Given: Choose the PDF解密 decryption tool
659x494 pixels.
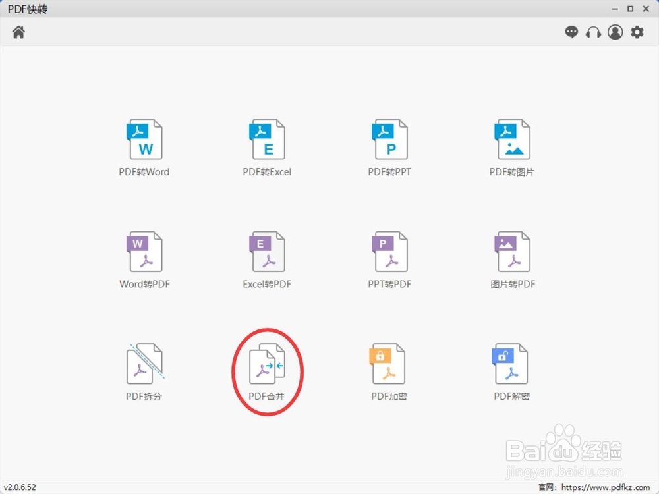Looking at the screenshot, I should pyautogui.click(x=511, y=371).
